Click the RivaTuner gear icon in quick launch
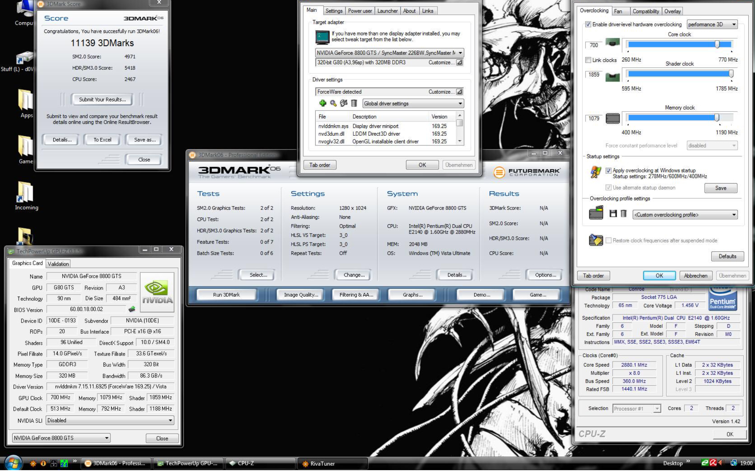Screen dimensions: 755x472 pyautogui.click(x=33, y=463)
